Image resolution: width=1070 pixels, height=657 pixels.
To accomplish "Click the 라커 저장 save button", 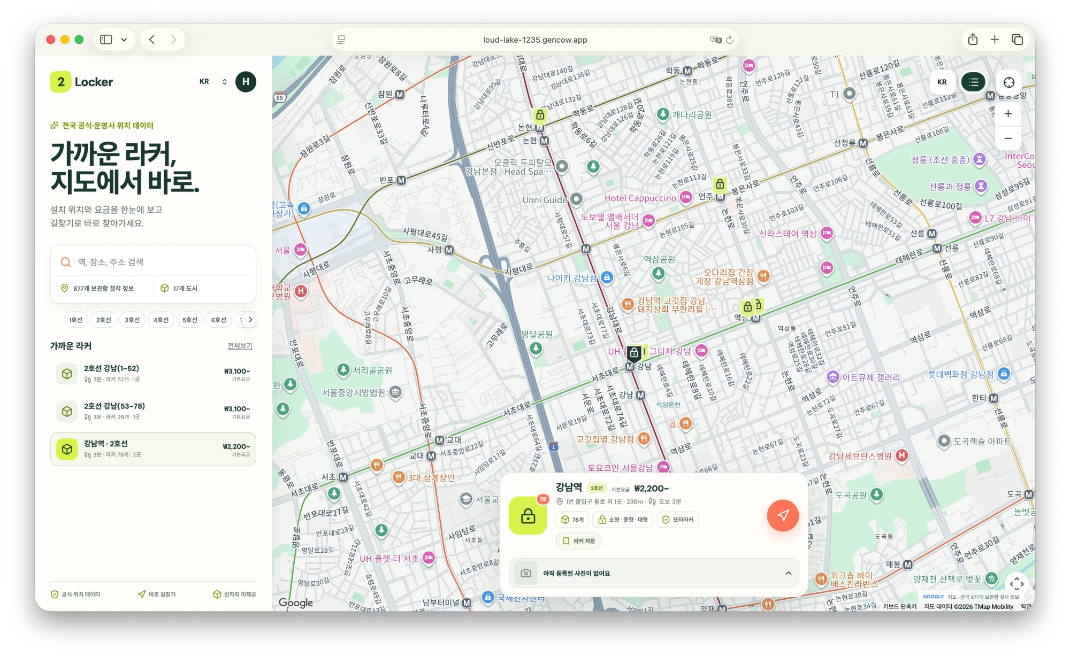I will click(579, 541).
